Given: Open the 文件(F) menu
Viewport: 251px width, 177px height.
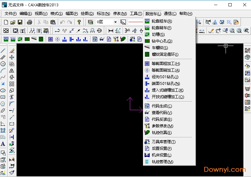Looking at the screenshot, I should tap(10, 14).
